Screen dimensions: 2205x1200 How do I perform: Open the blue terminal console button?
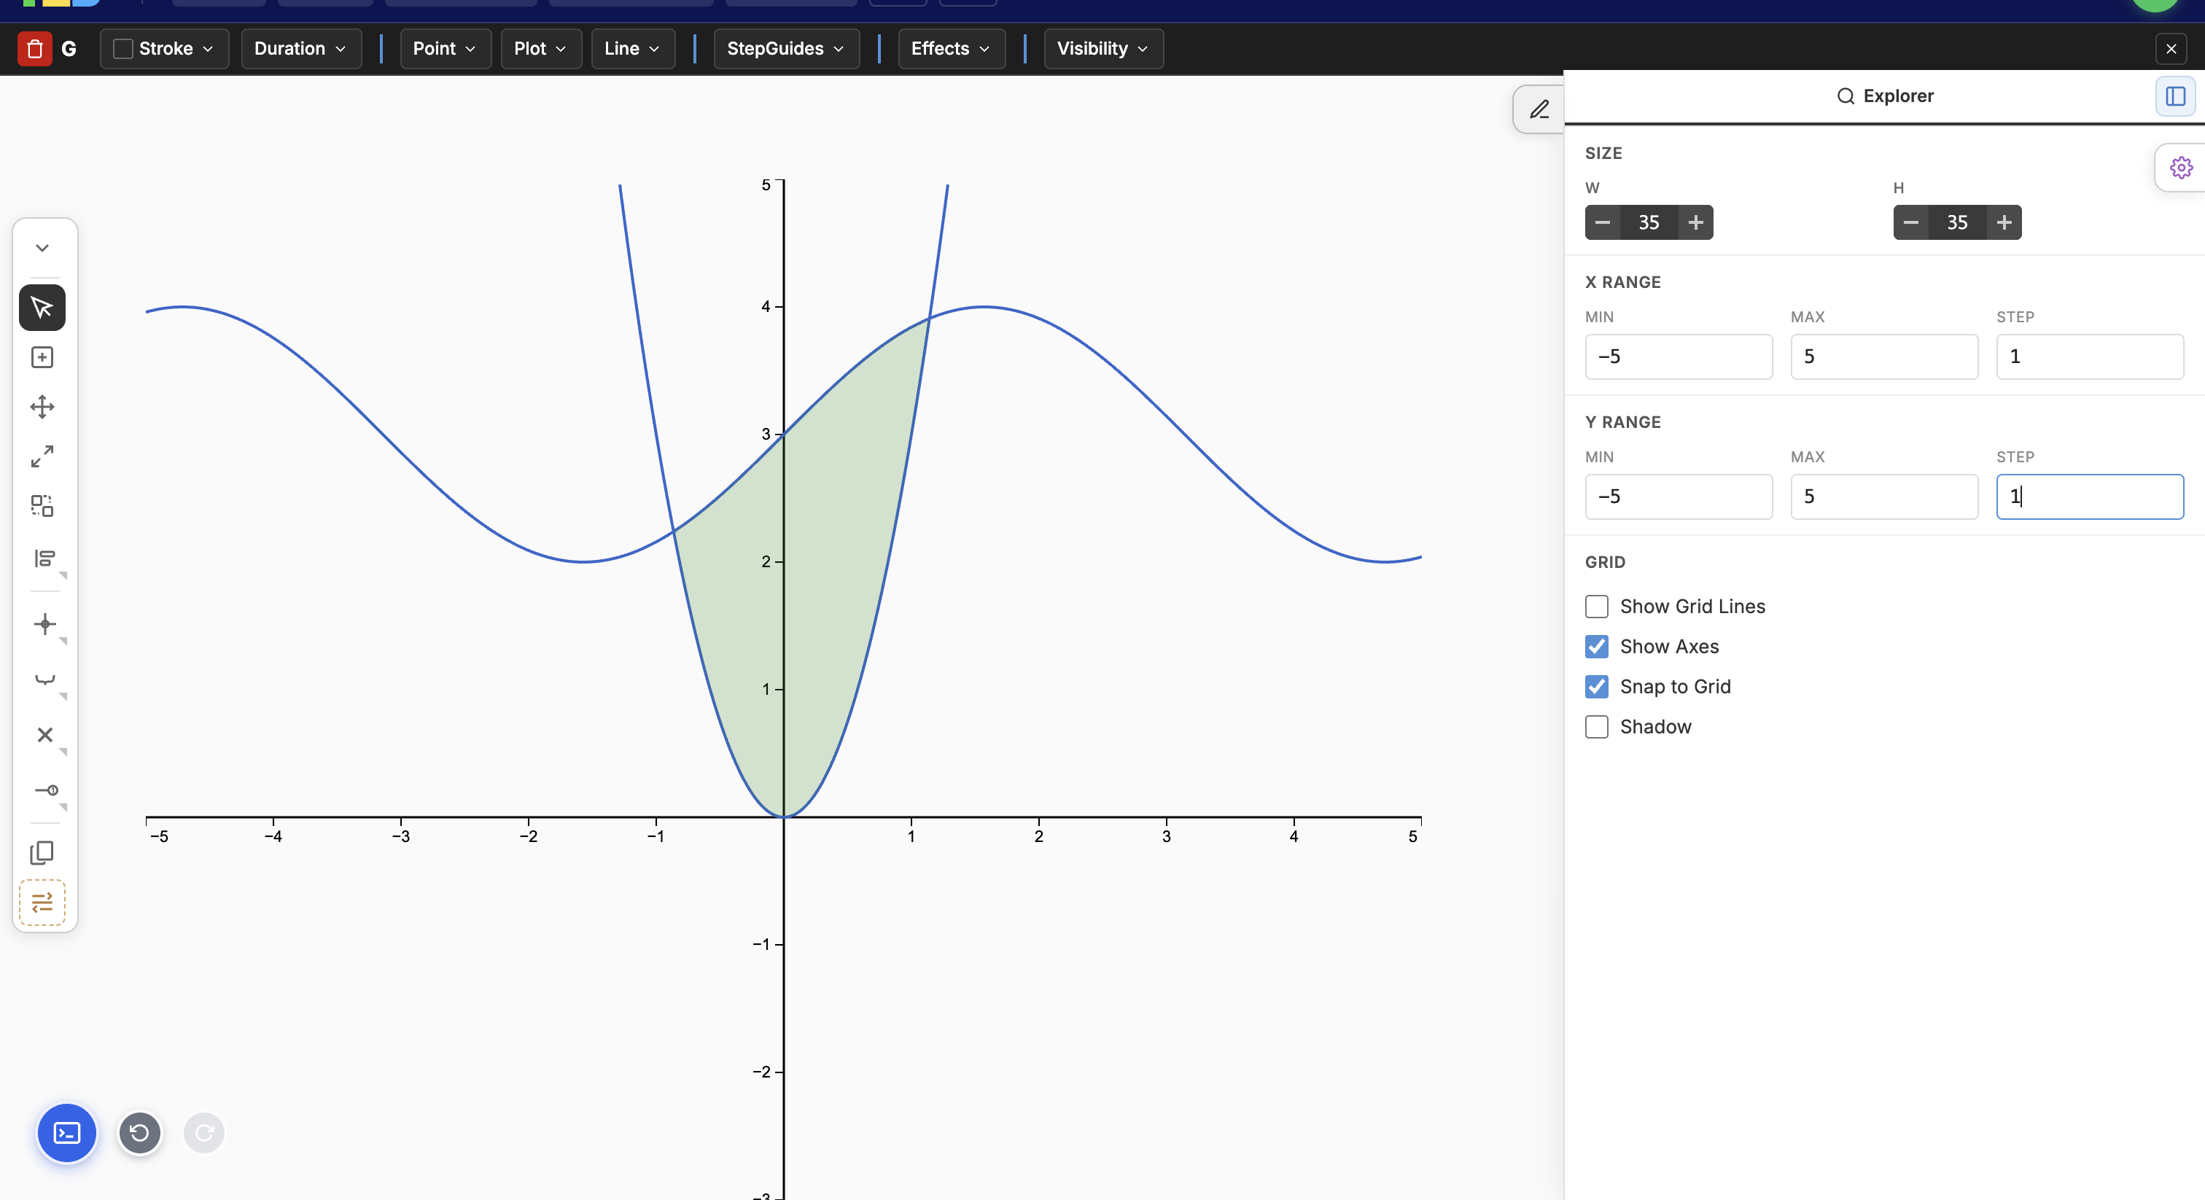67,1133
